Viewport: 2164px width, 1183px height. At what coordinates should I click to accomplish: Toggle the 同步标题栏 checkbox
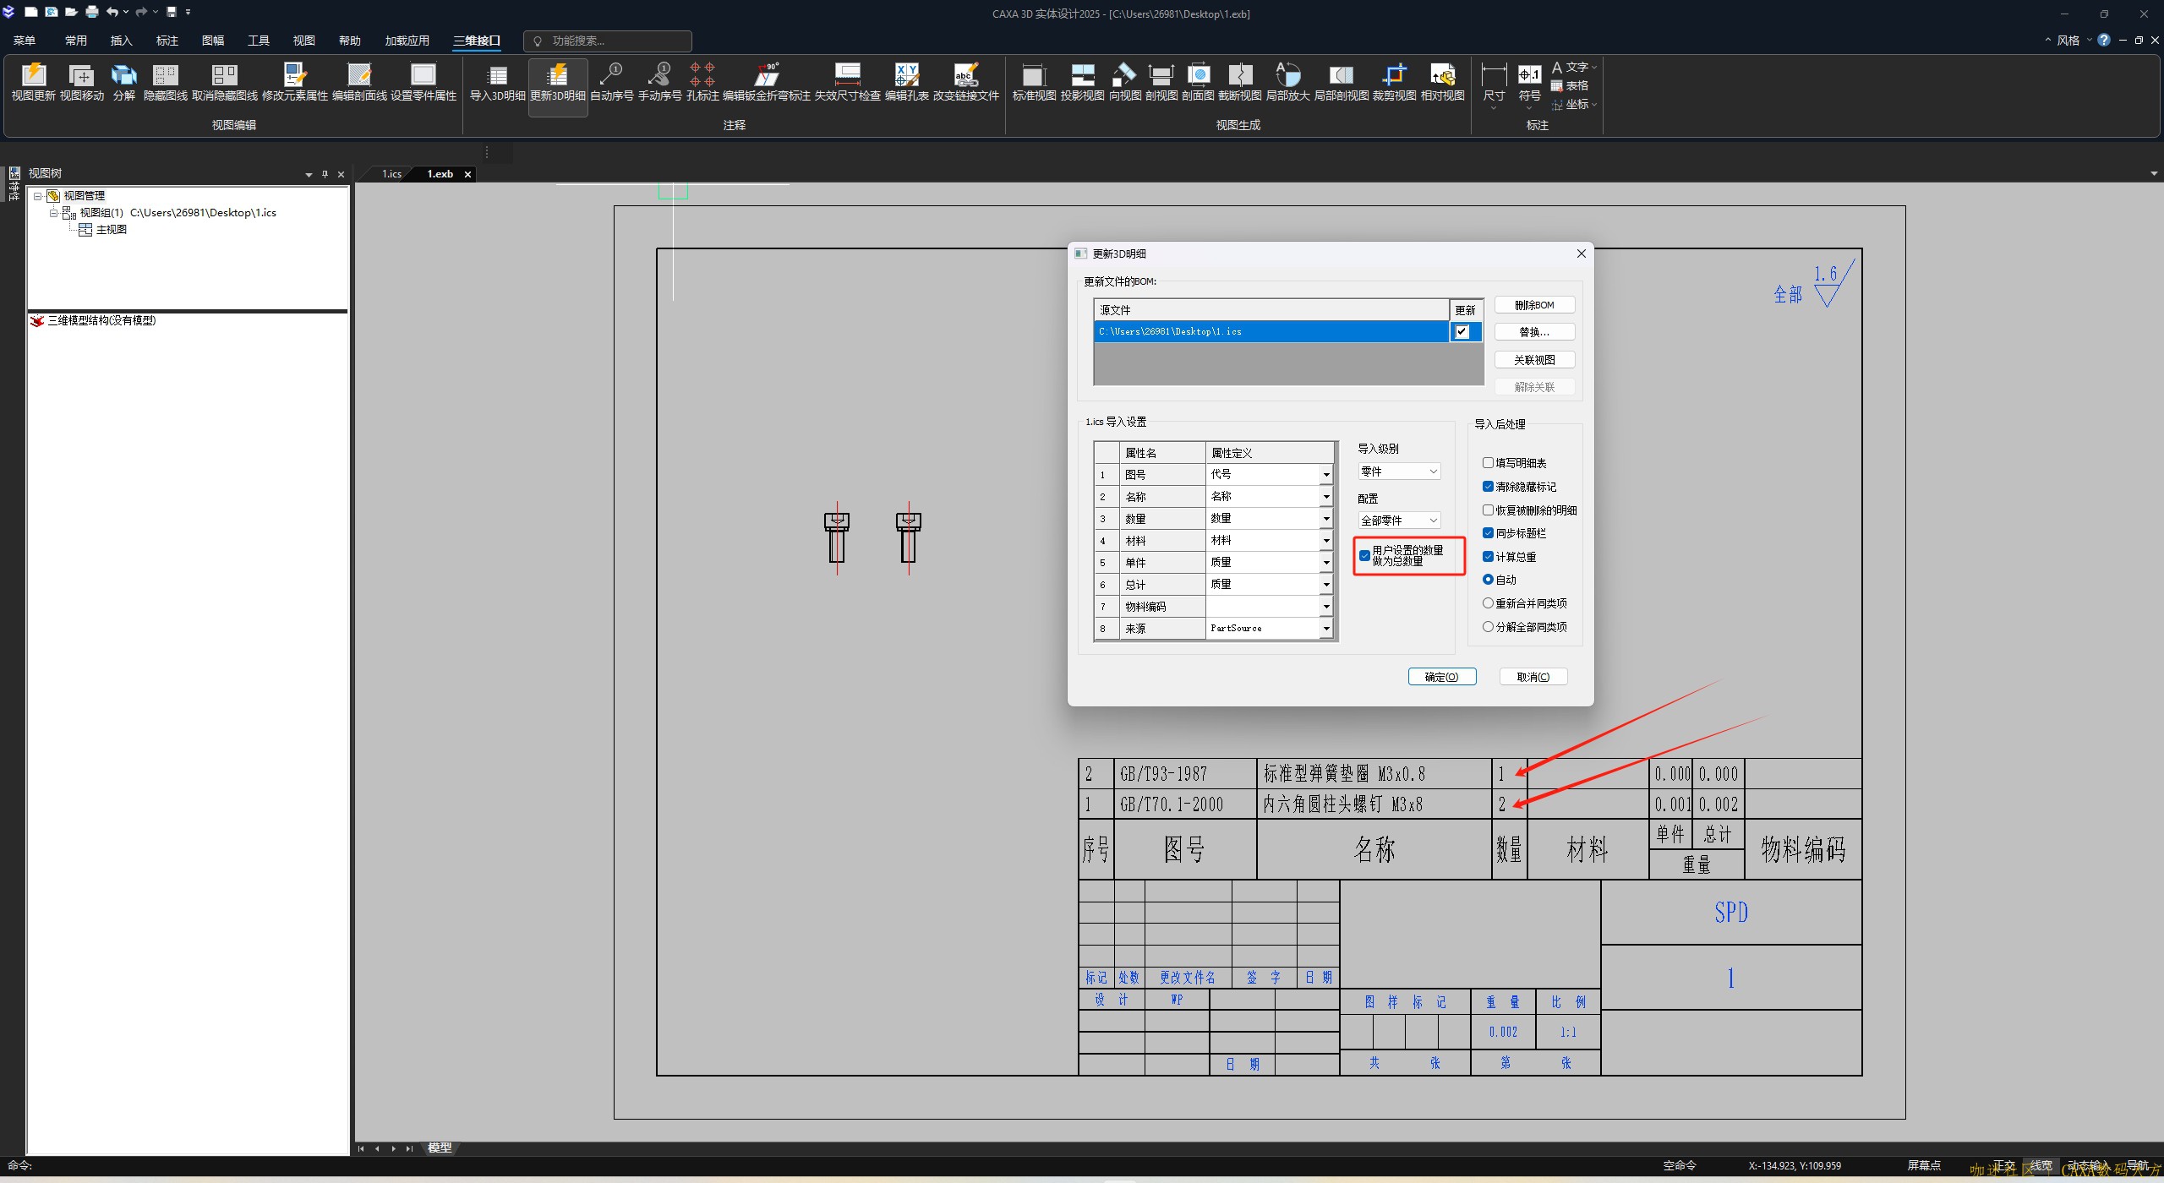click(x=1488, y=533)
